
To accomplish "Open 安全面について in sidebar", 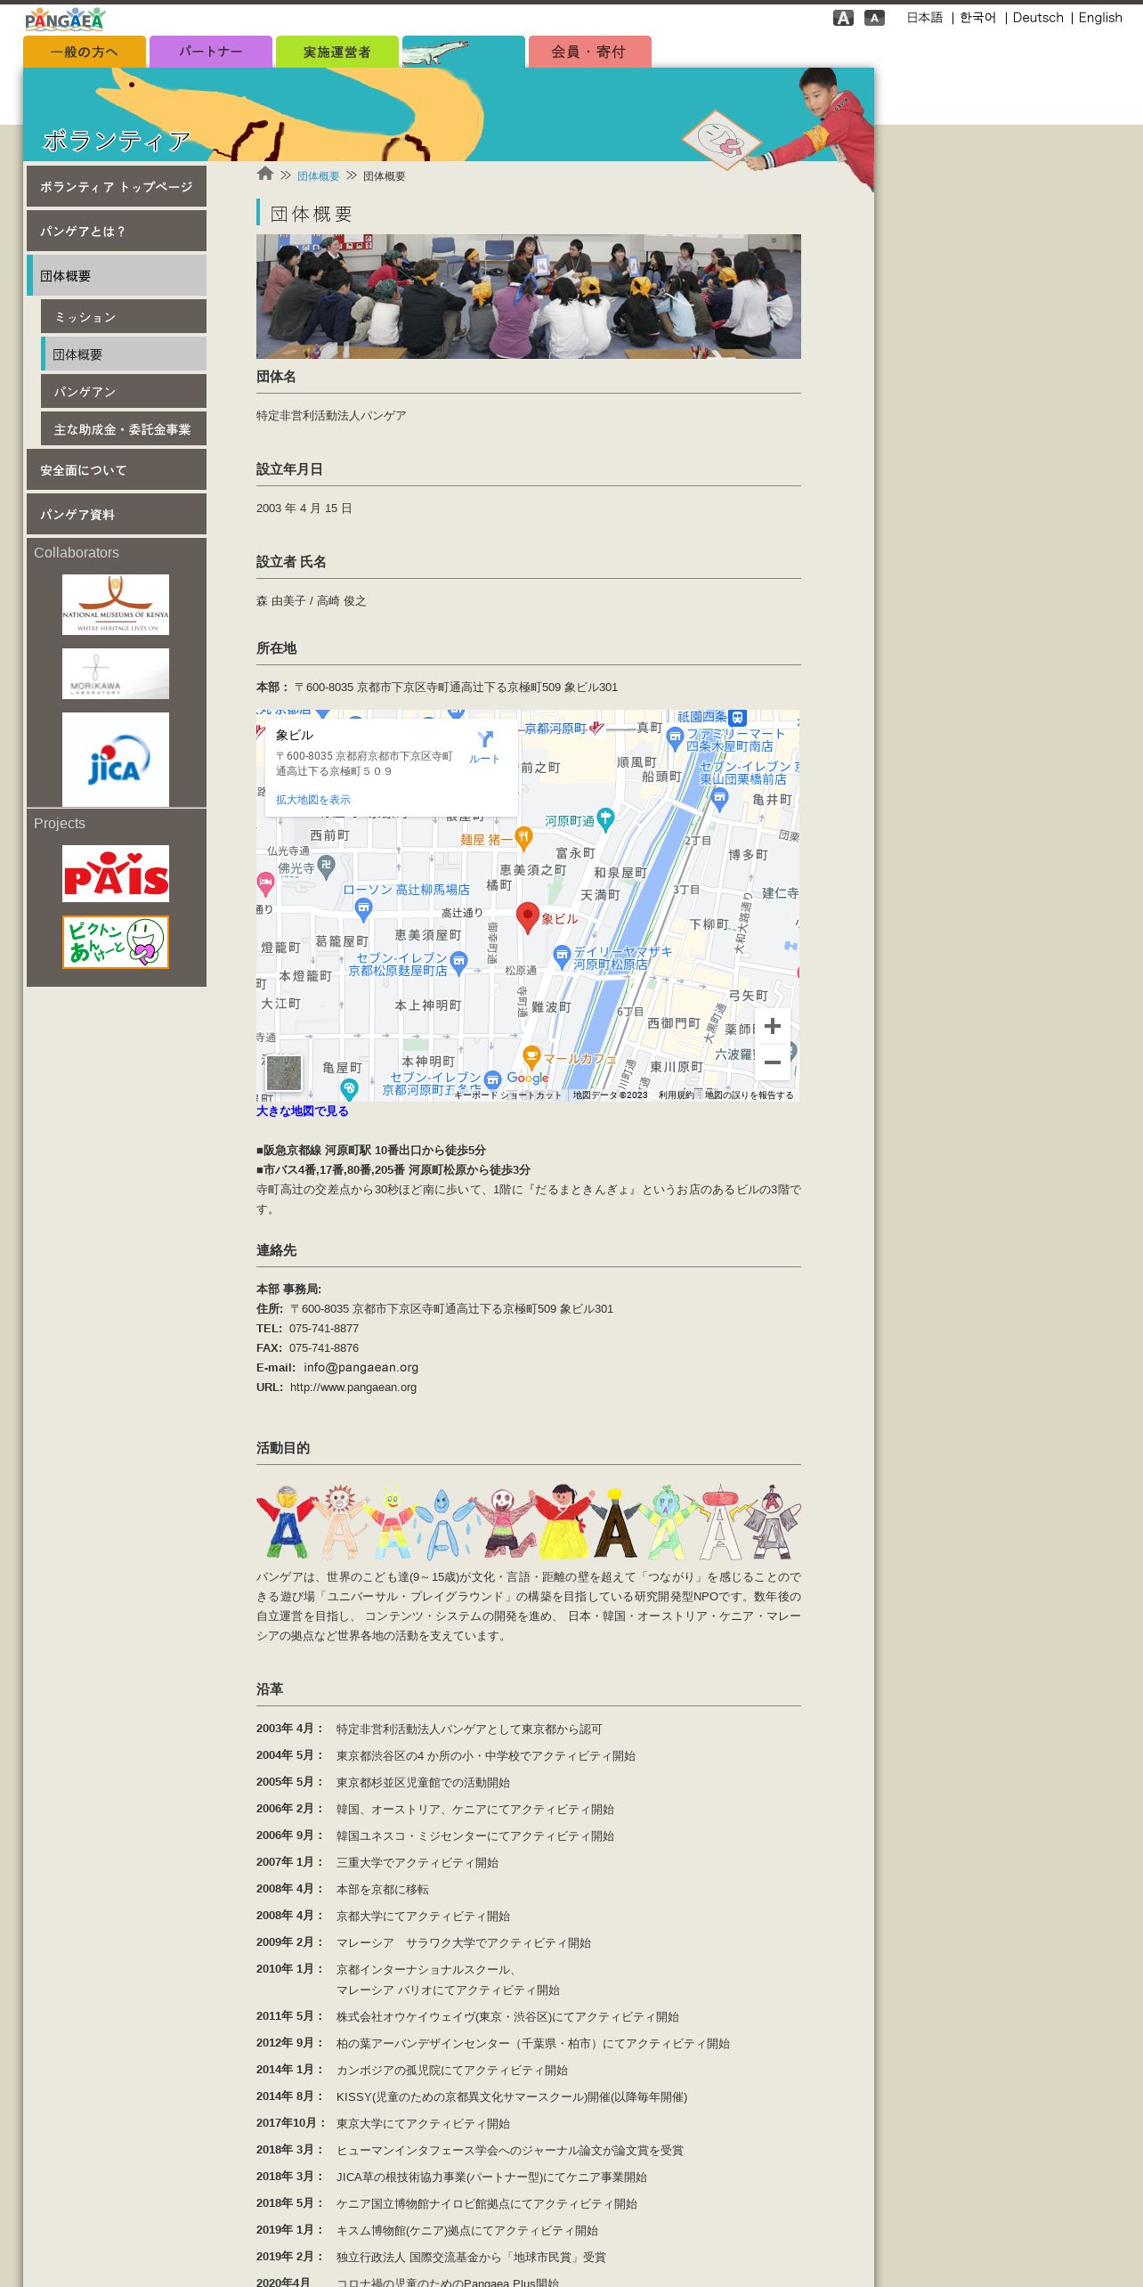I will tap(117, 469).
